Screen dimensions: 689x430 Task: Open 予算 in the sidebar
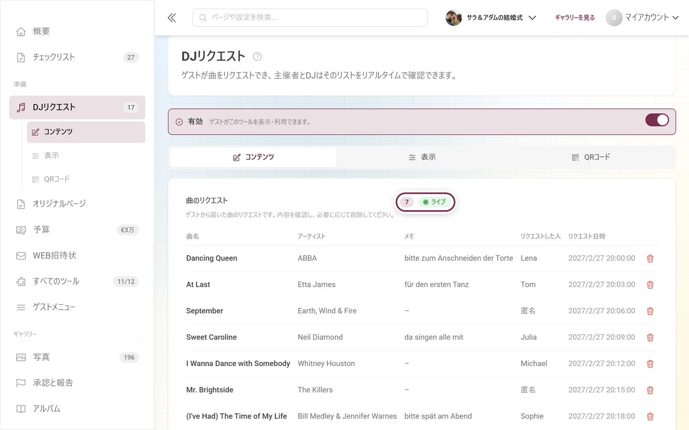[77, 230]
